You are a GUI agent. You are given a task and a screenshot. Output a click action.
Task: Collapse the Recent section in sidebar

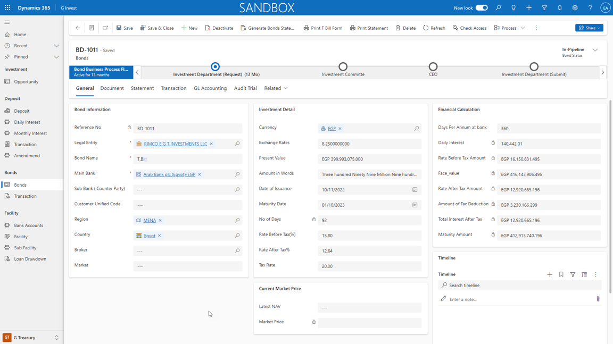point(56,46)
